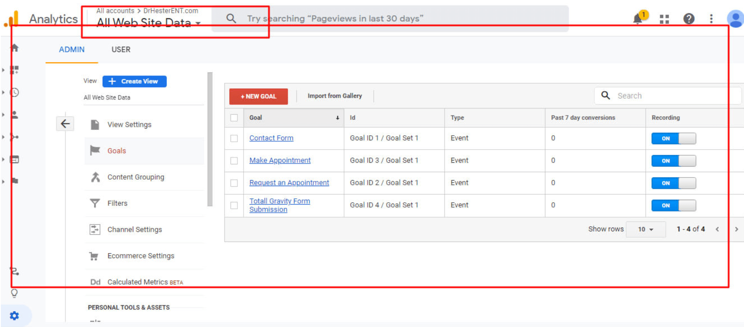The image size is (744, 327).
Task: Open the Request an Appointment goal link
Action: click(x=289, y=183)
